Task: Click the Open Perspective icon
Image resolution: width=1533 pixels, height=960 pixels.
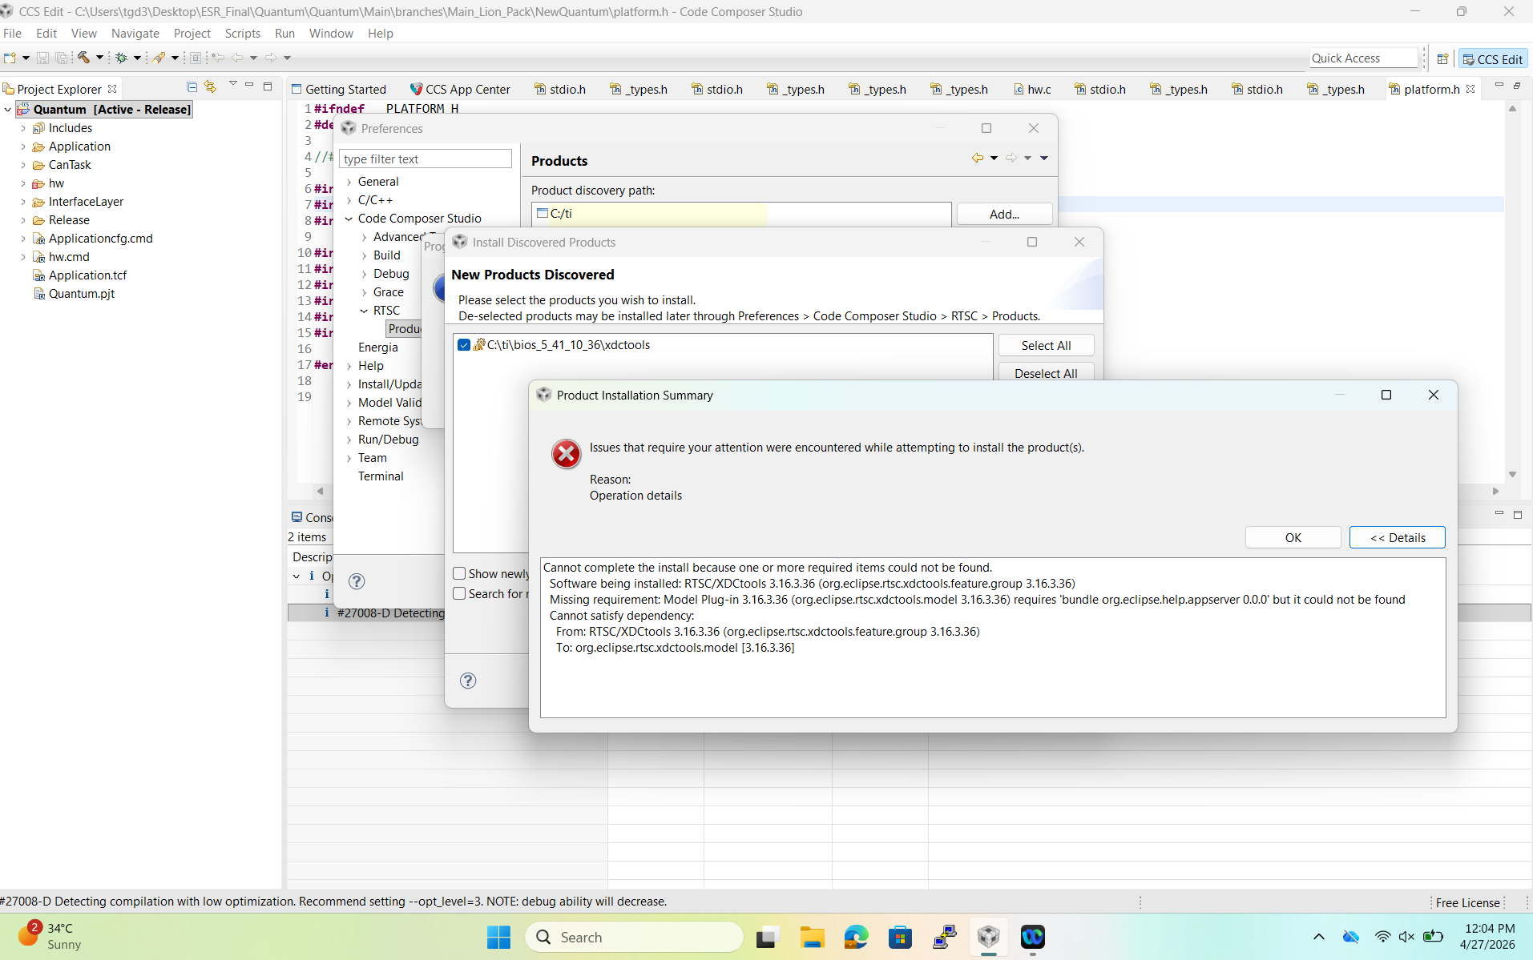Action: tap(1442, 58)
